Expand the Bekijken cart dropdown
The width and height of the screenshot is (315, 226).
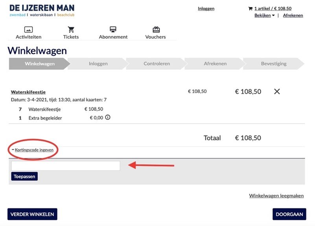[x=264, y=15]
